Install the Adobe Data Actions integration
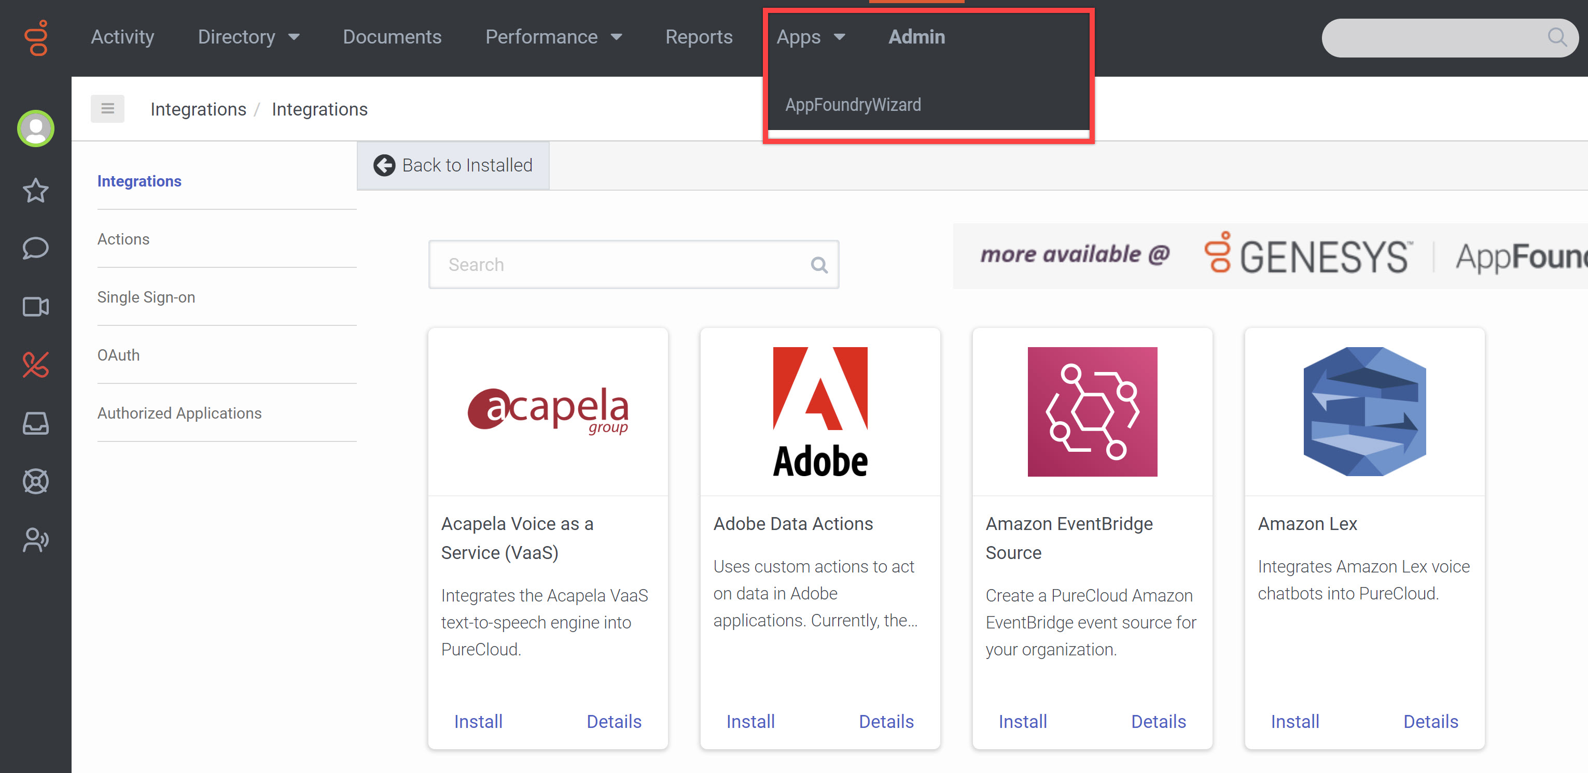1588x773 pixels. pos(750,721)
